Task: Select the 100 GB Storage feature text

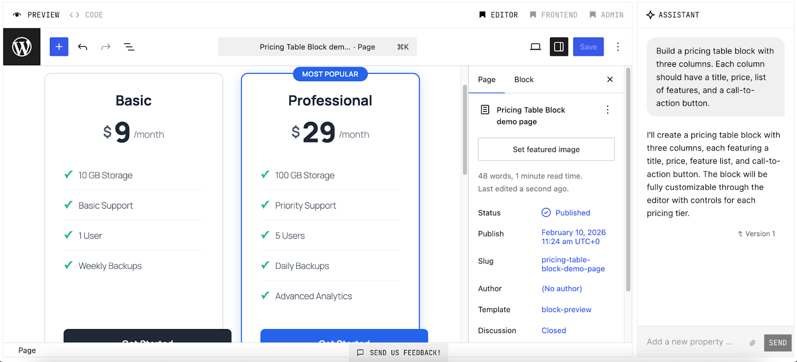Action: 305,175
